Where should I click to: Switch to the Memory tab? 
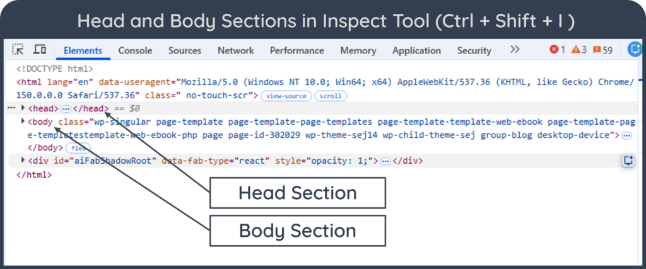pyautogui.click(x=358, y=50)
